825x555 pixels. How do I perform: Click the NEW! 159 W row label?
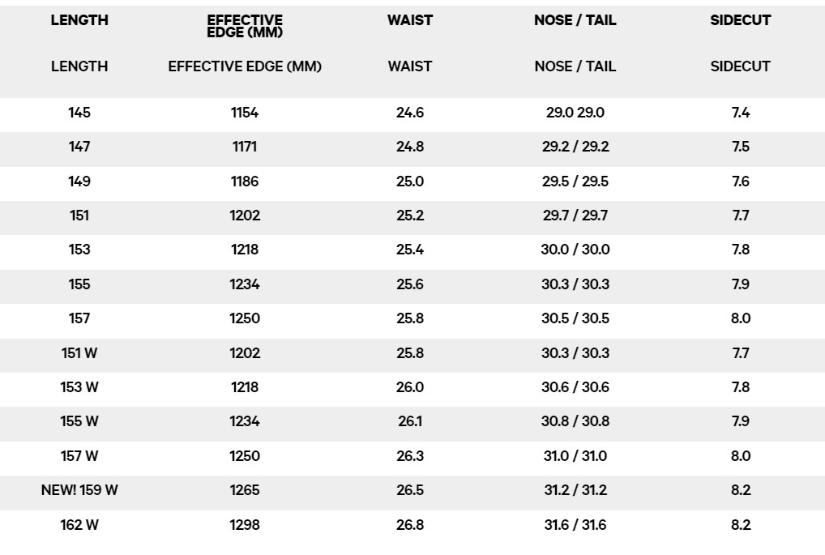79,490
